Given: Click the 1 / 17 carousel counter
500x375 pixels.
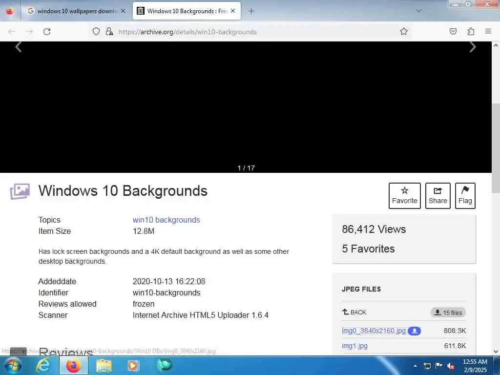Looking at the screenshot, I should click(246, 168).
